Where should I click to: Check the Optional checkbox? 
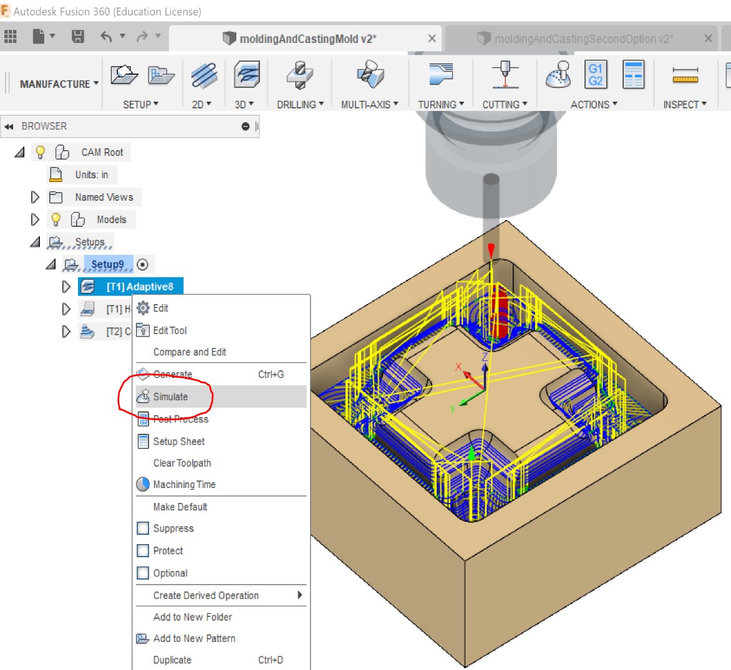click(x=143, y=573)
